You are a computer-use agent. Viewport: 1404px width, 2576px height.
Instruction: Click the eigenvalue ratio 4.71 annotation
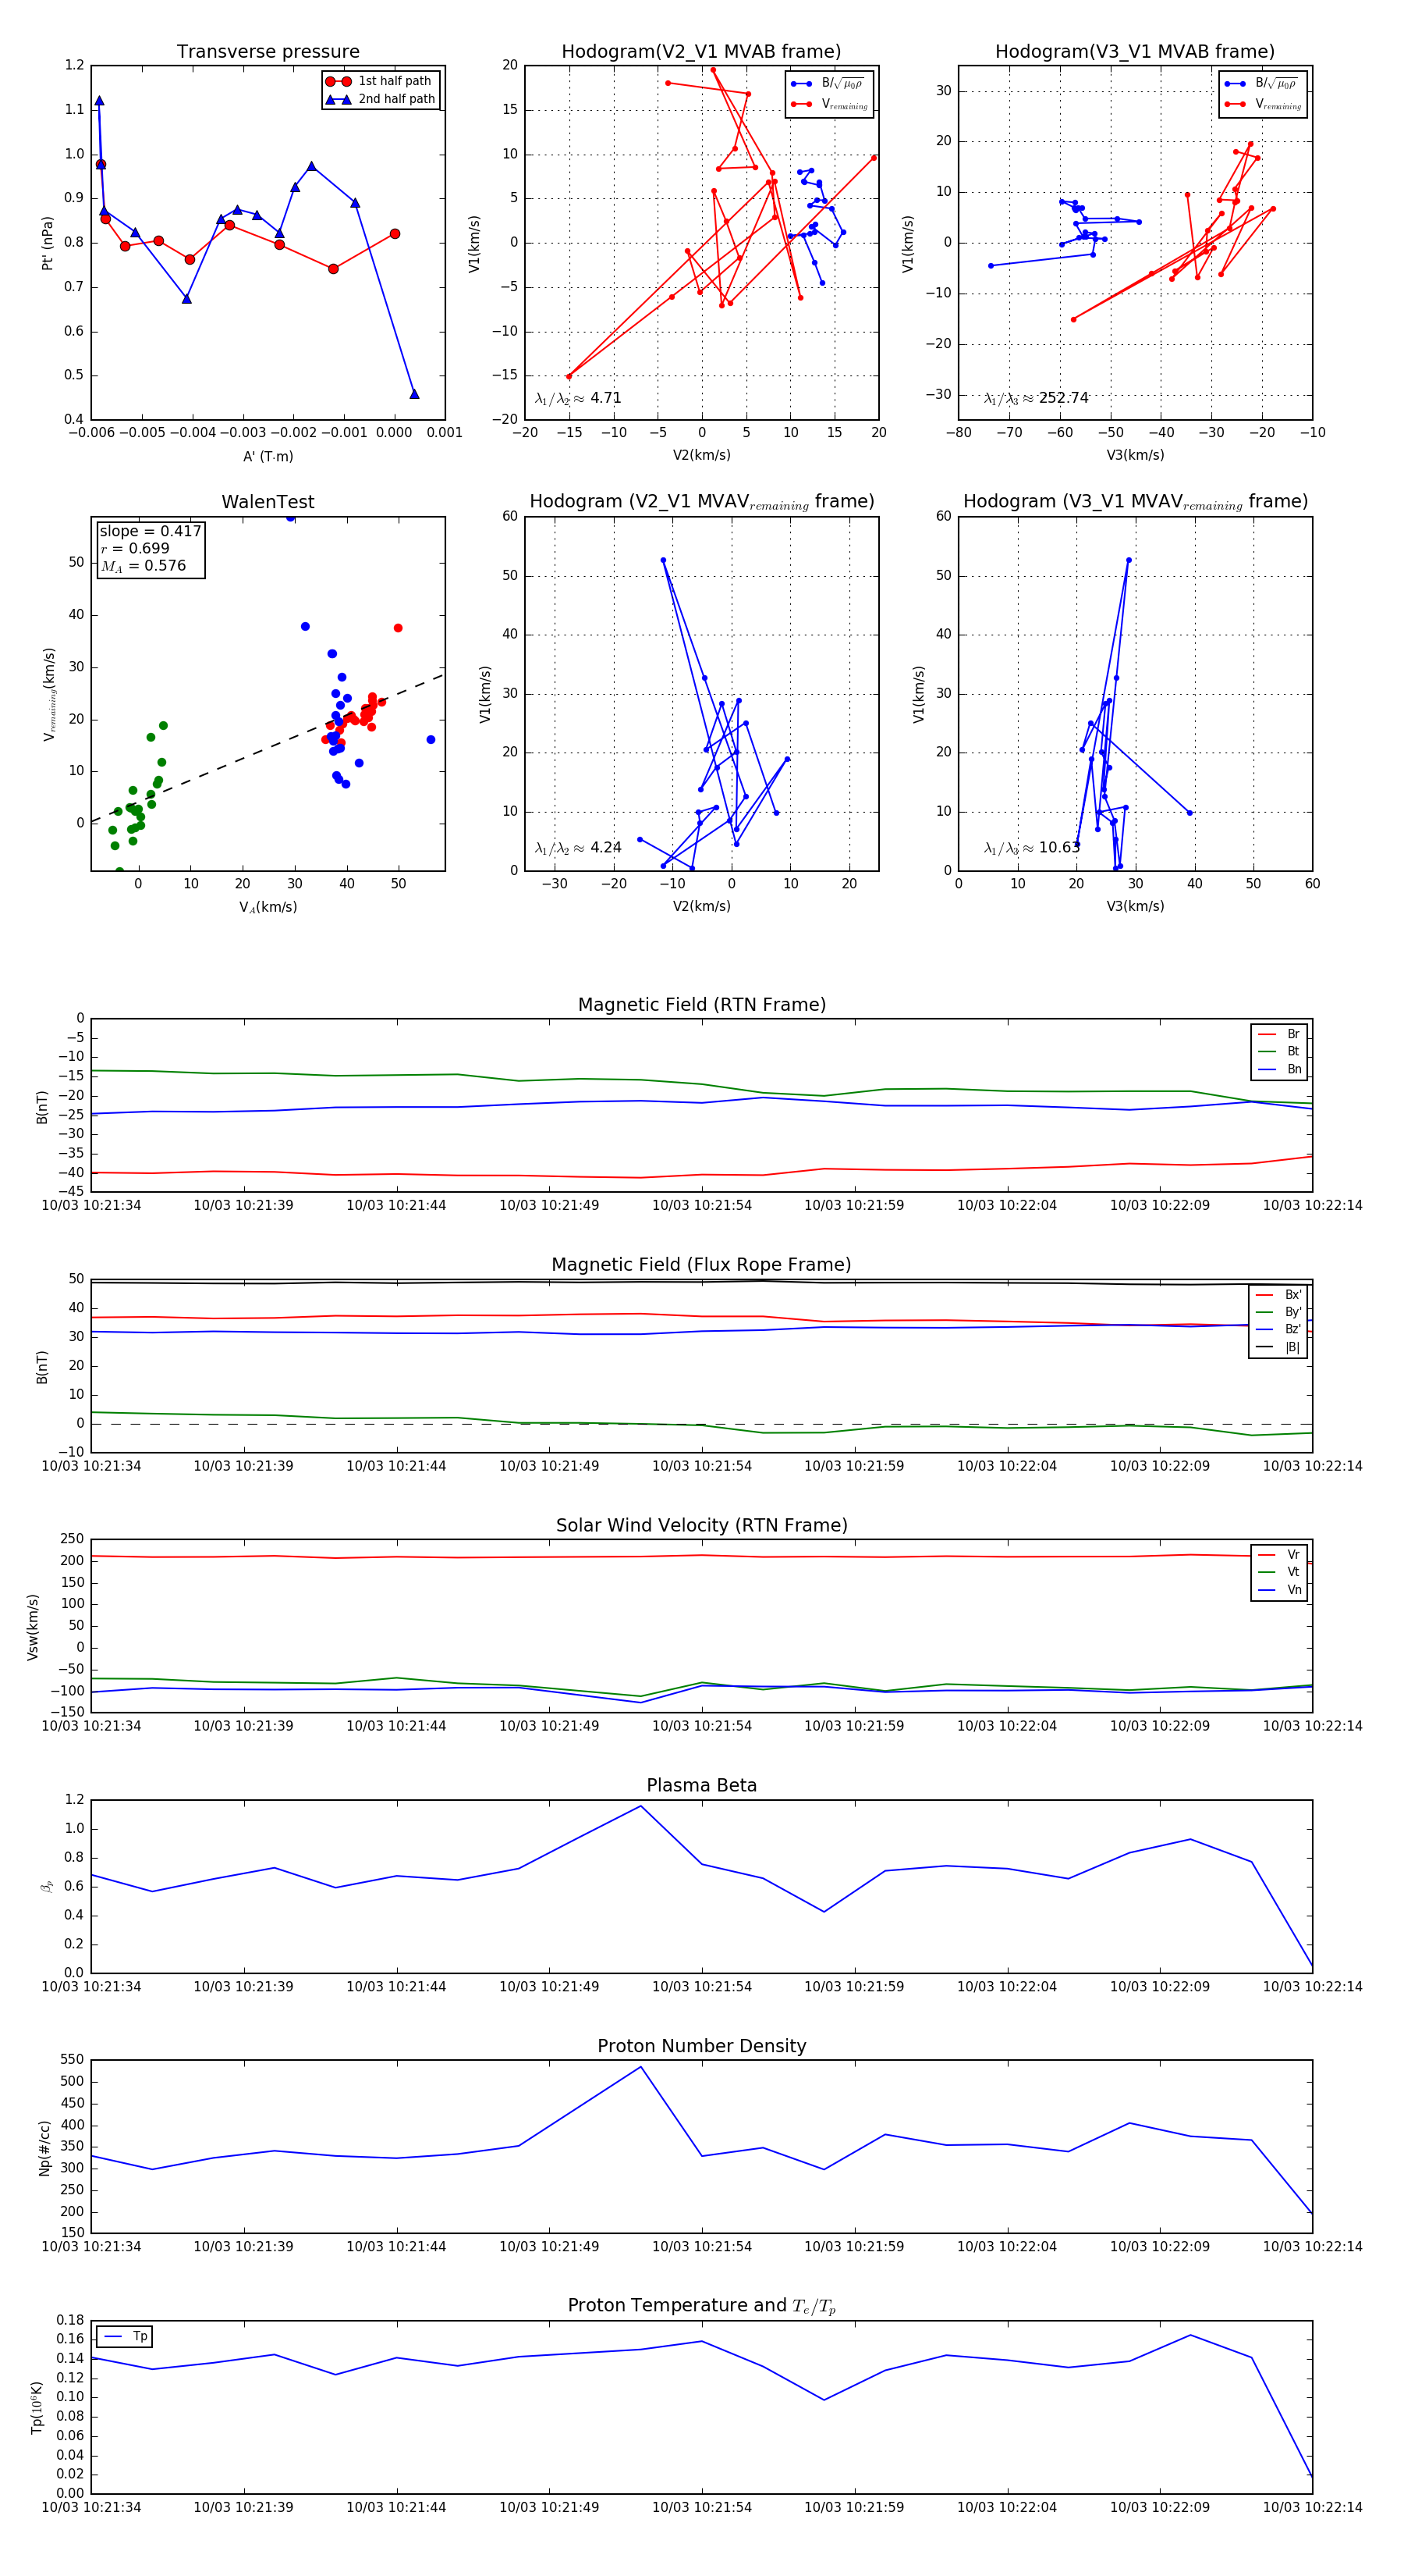pos(579,398)
